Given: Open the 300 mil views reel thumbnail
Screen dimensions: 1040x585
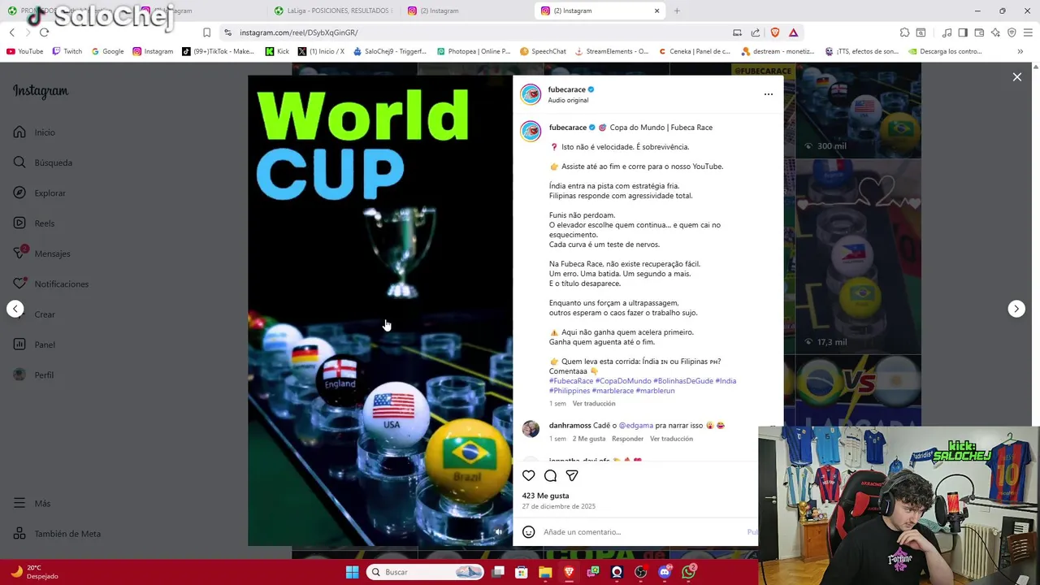Looking at the screenshot, I should pos(858,111).
